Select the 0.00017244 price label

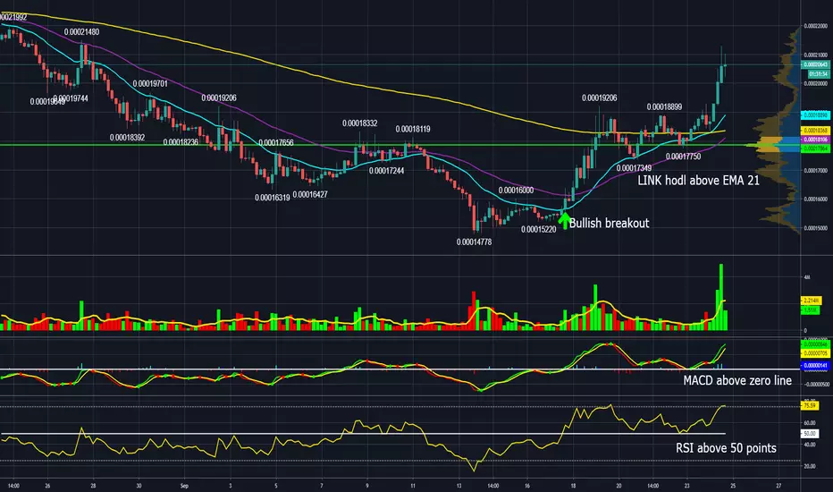point(386,171)
